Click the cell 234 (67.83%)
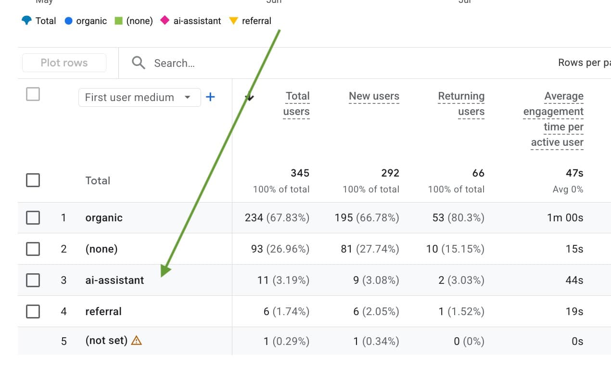611x369 pixels. click(277, 218)
